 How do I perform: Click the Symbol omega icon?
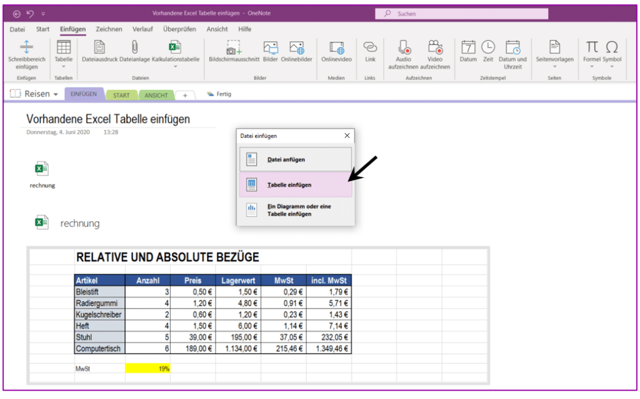coord(612,47)
